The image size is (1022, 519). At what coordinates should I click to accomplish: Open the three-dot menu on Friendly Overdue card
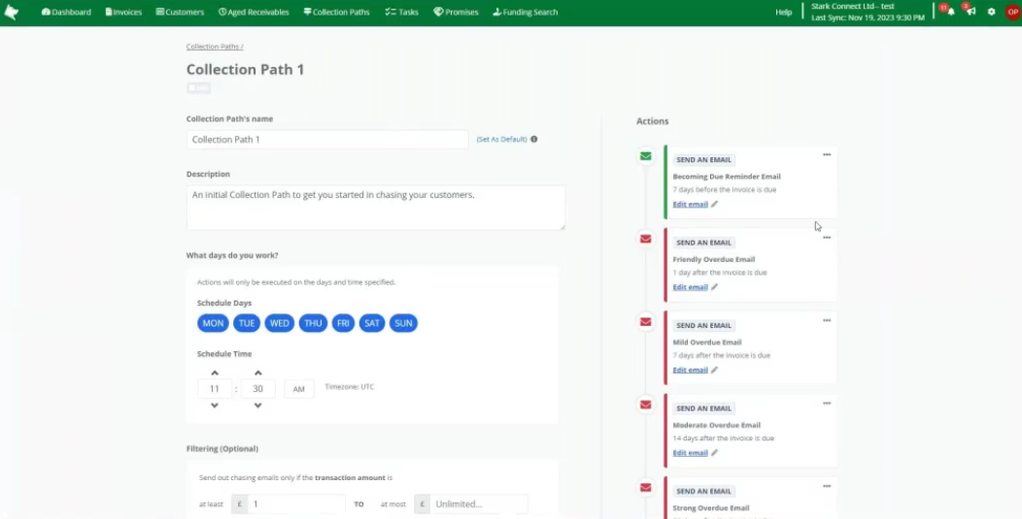point(827,237)
